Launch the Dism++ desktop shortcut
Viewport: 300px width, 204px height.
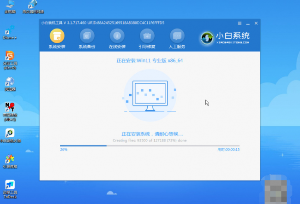click(x=10, y=32)
